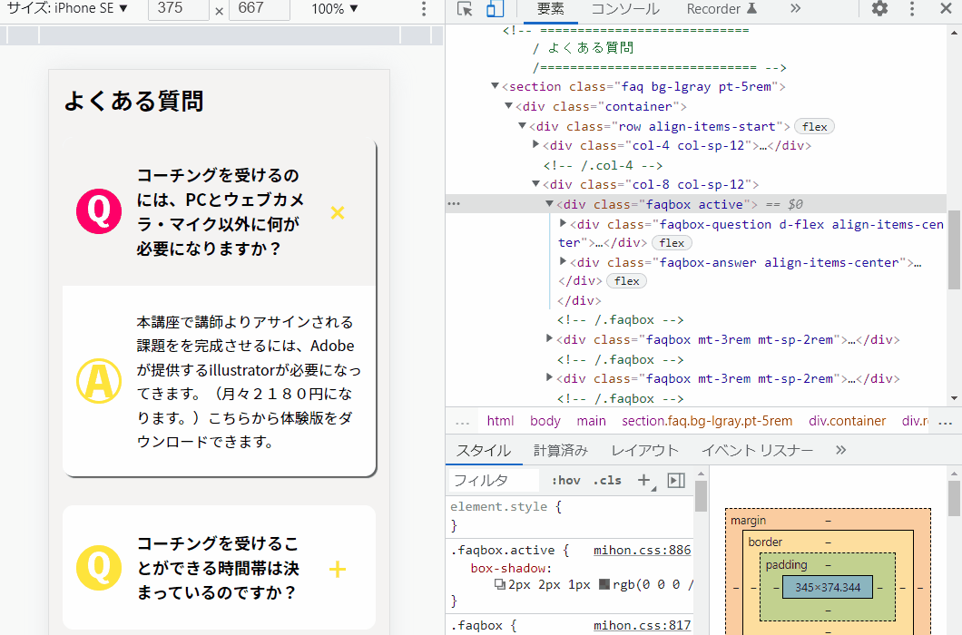
Task: Click left breadcrumb overflow ellipsis
Action: 463,422
